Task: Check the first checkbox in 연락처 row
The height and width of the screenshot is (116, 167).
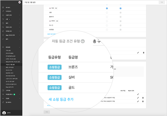Action: click(x=107, y=21)
